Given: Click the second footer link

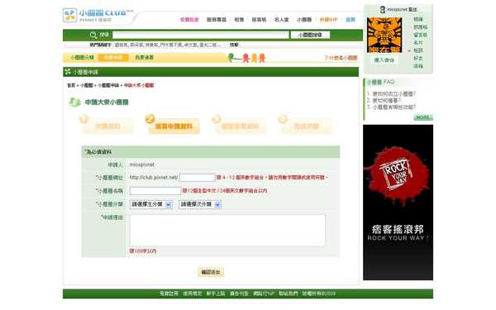Looking at the screenshot, I should click(193, 293).
